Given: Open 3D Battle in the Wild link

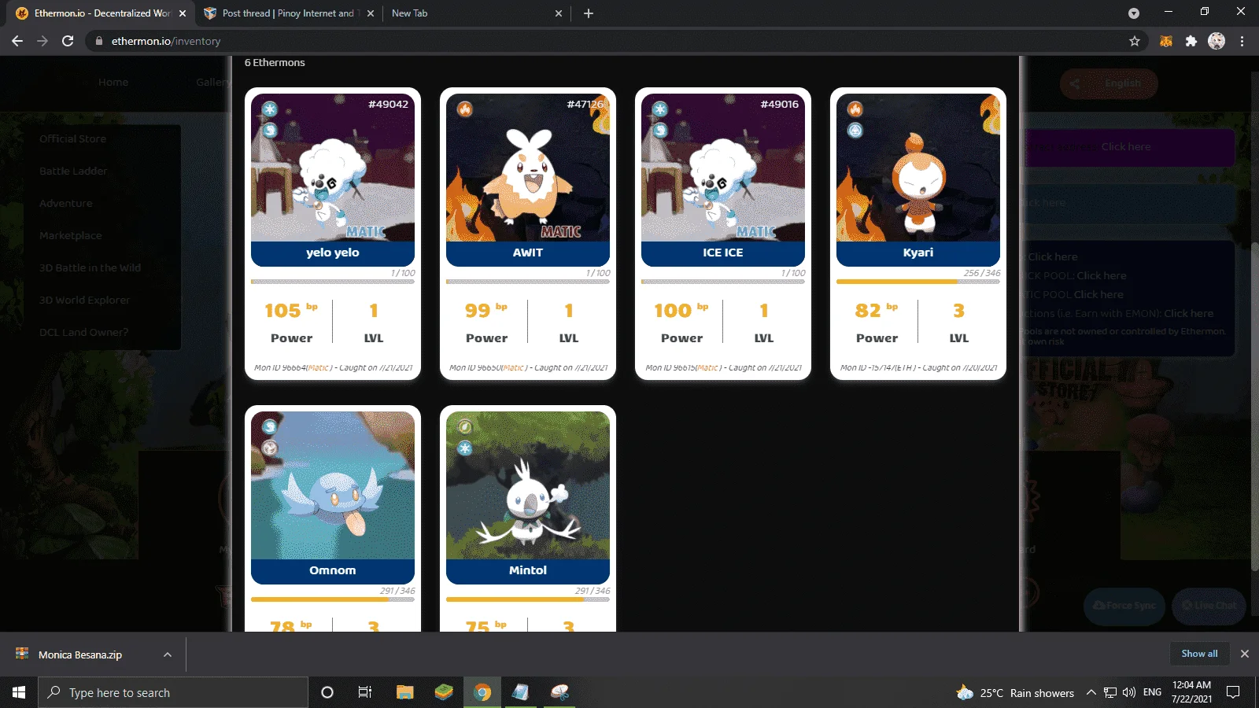Looking at the screenshot, I should click(x=90, y=267).
